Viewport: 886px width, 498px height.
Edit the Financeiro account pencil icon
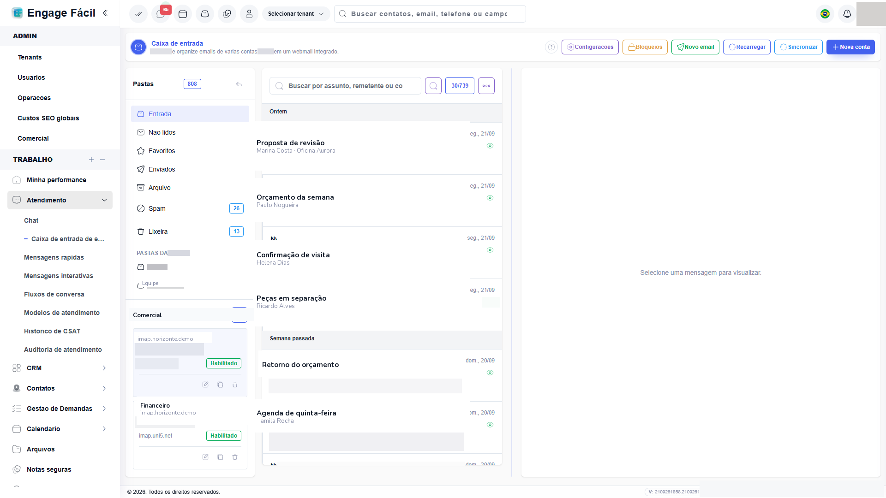pyautogui.click(x=205, y=457)
